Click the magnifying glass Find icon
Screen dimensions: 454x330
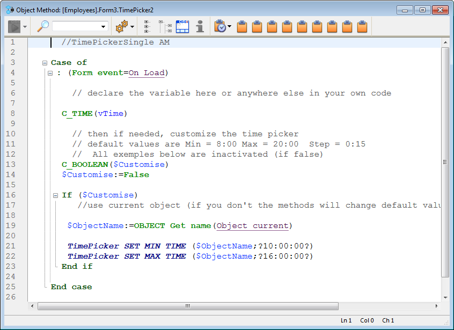point(42,26)
